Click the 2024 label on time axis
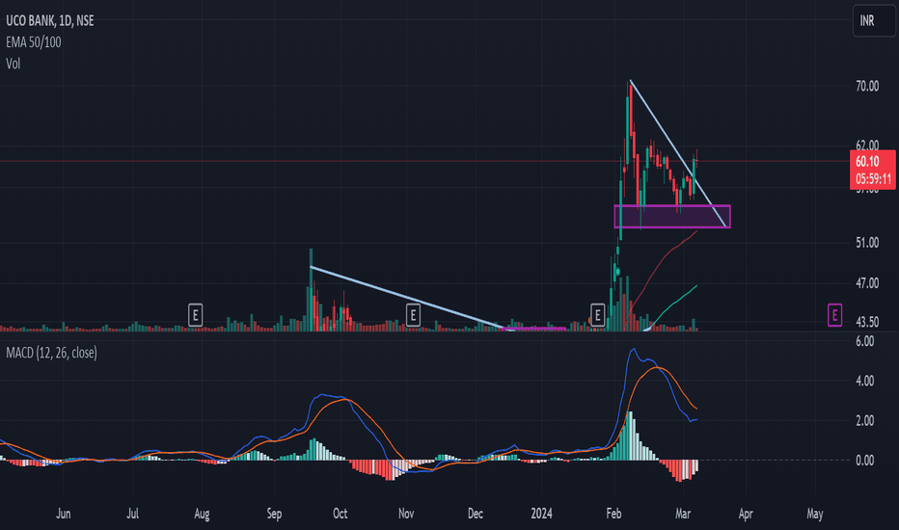 [541, 514]
